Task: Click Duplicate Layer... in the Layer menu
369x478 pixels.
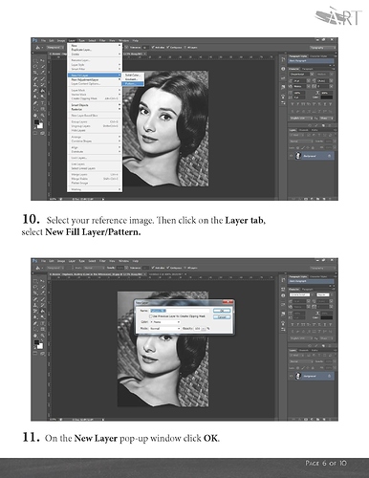Action: 81,50
